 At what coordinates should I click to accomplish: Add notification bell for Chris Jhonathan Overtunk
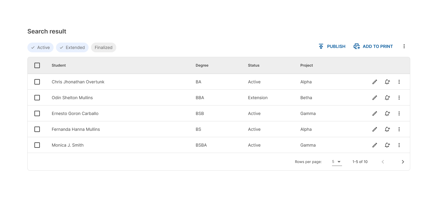tap(387, 82)
